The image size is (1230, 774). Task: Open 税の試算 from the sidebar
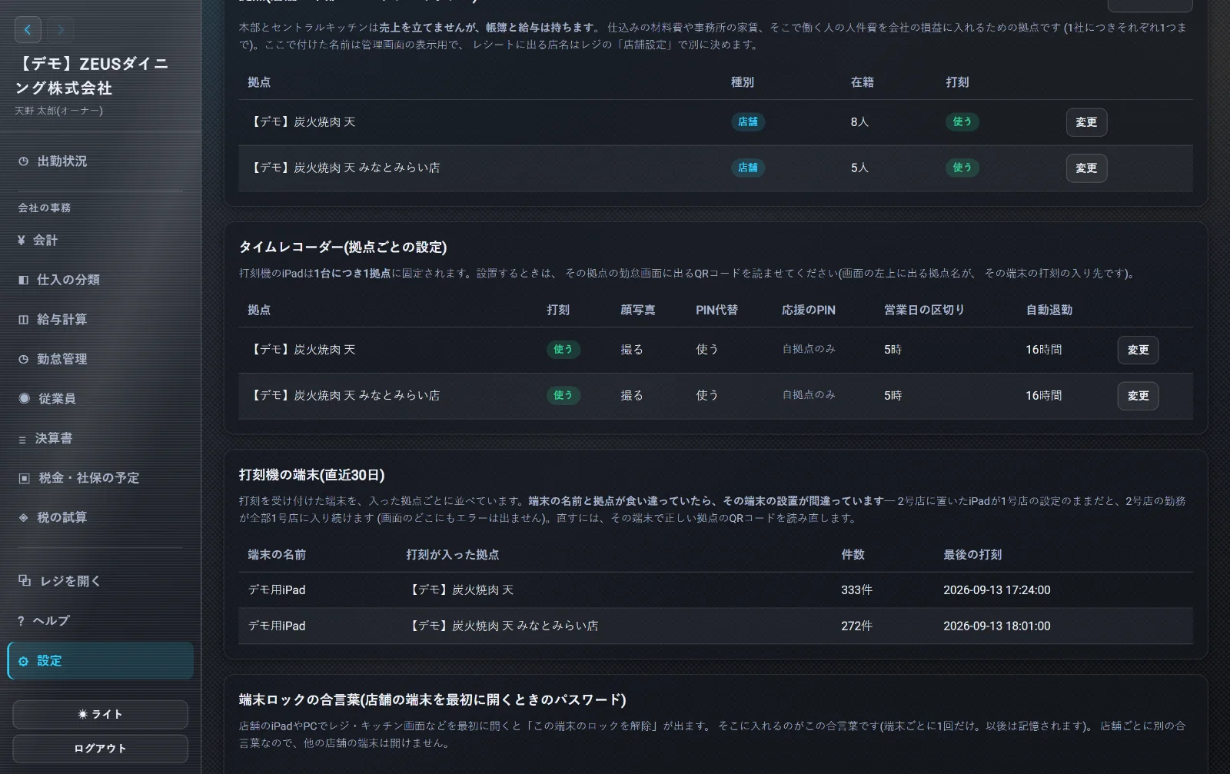pyautogui.click(x=100, y=517)
